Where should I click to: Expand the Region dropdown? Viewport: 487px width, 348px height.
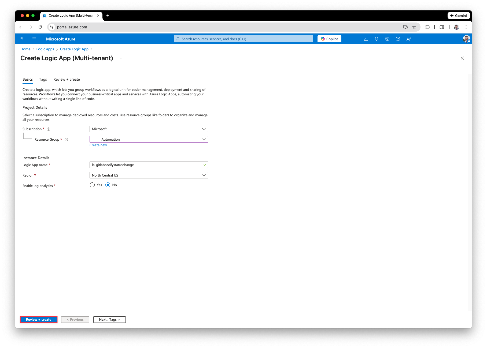[x=149, y=175]
